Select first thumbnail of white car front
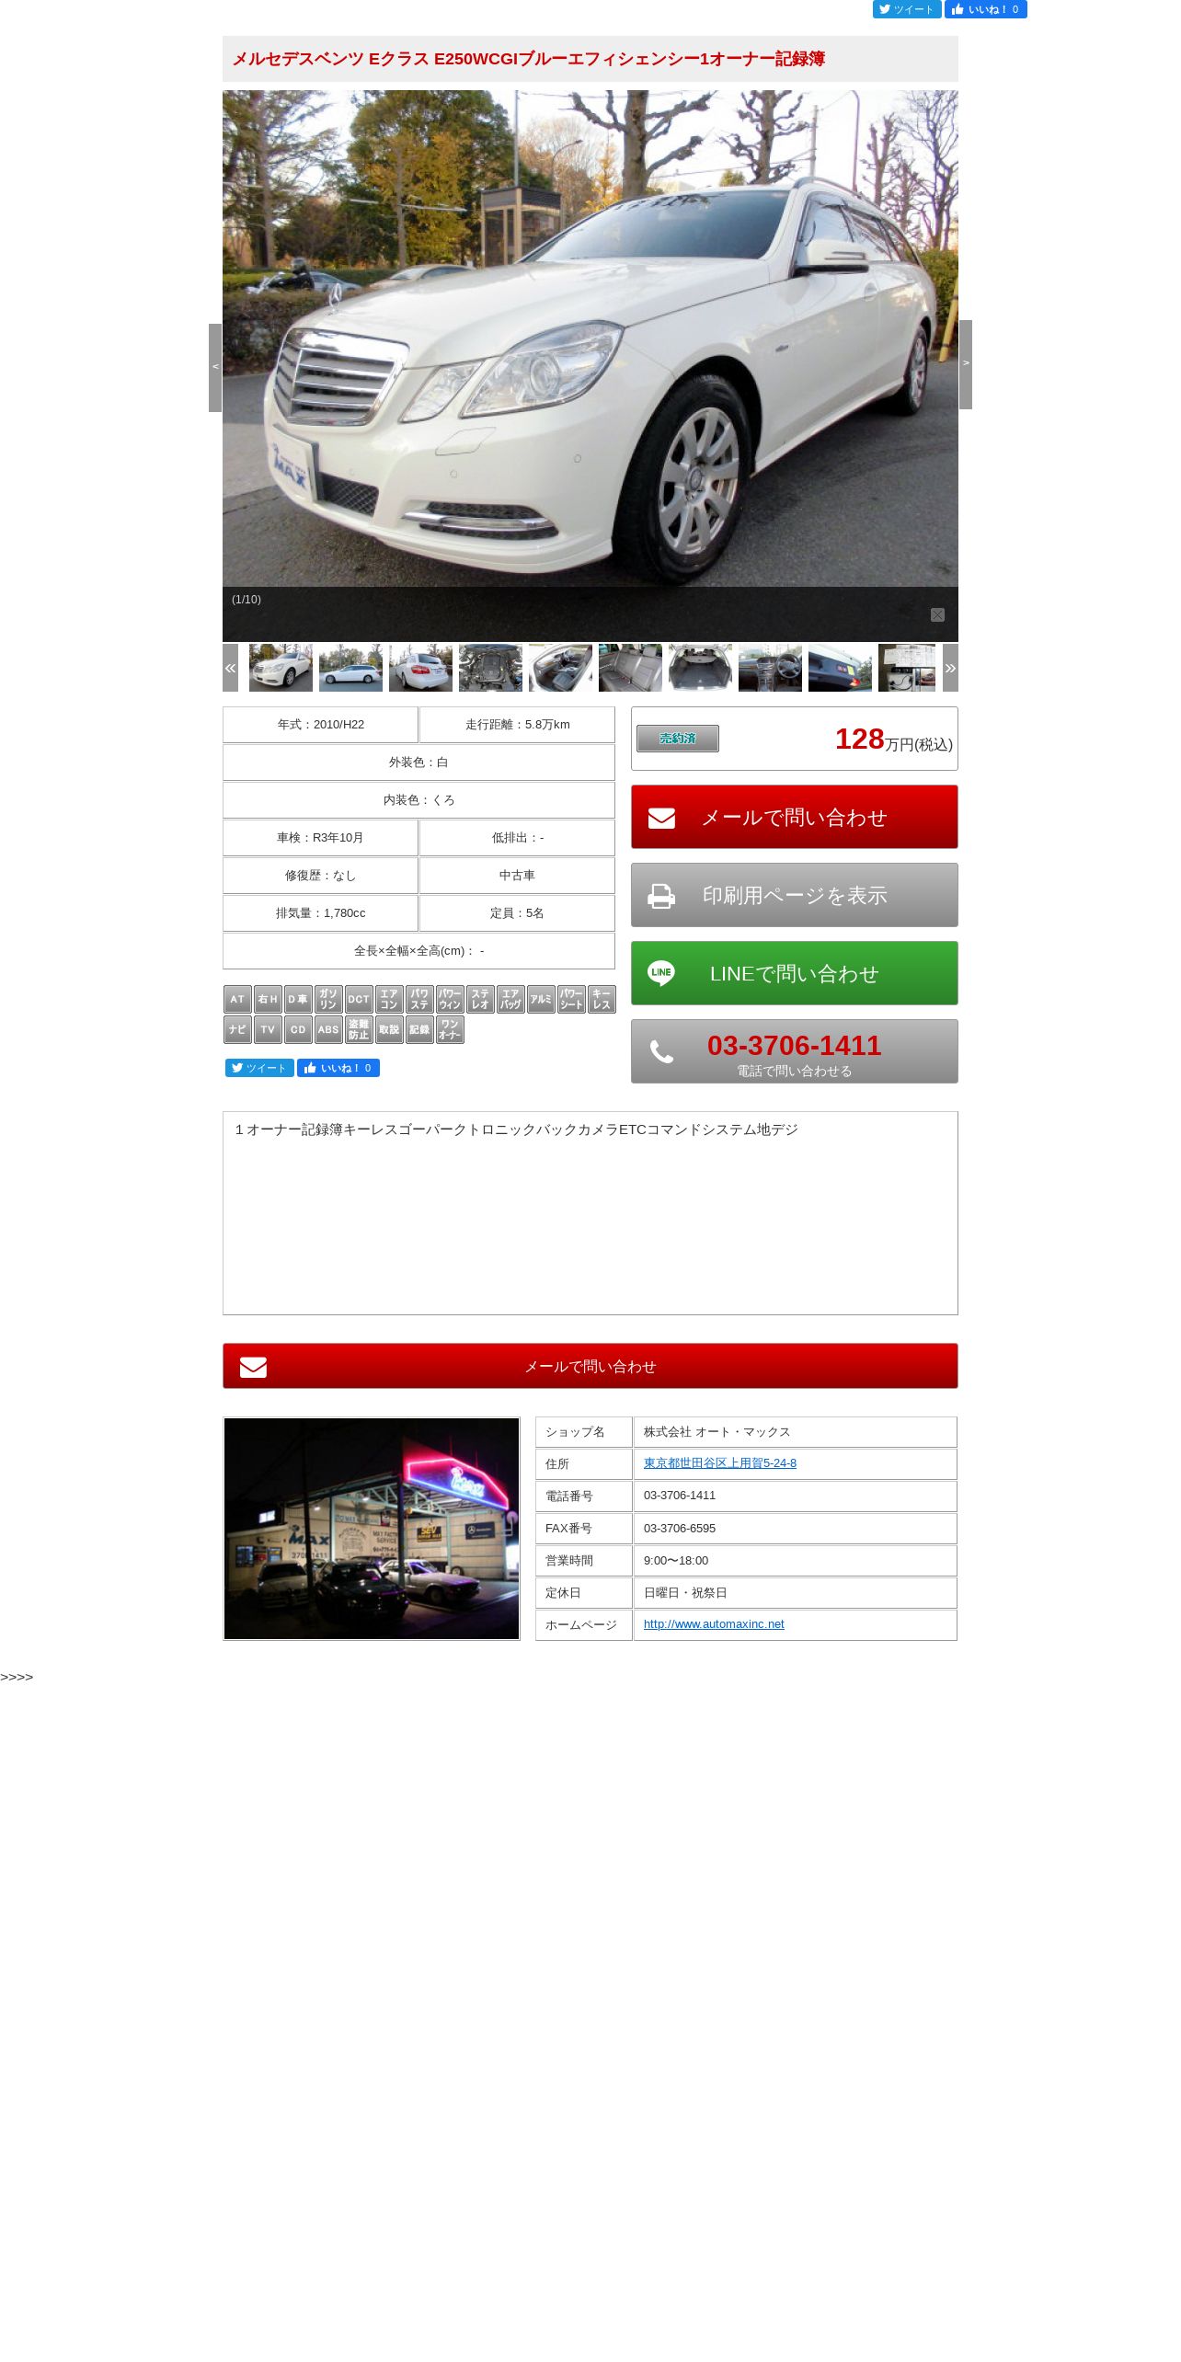This screenshot has height=2362, width=1181. point(281,668)
